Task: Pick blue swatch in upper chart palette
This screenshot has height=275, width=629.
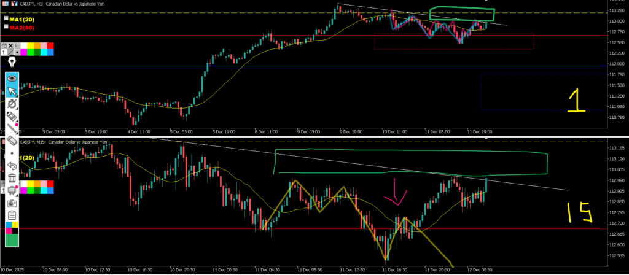Action: 50,53
